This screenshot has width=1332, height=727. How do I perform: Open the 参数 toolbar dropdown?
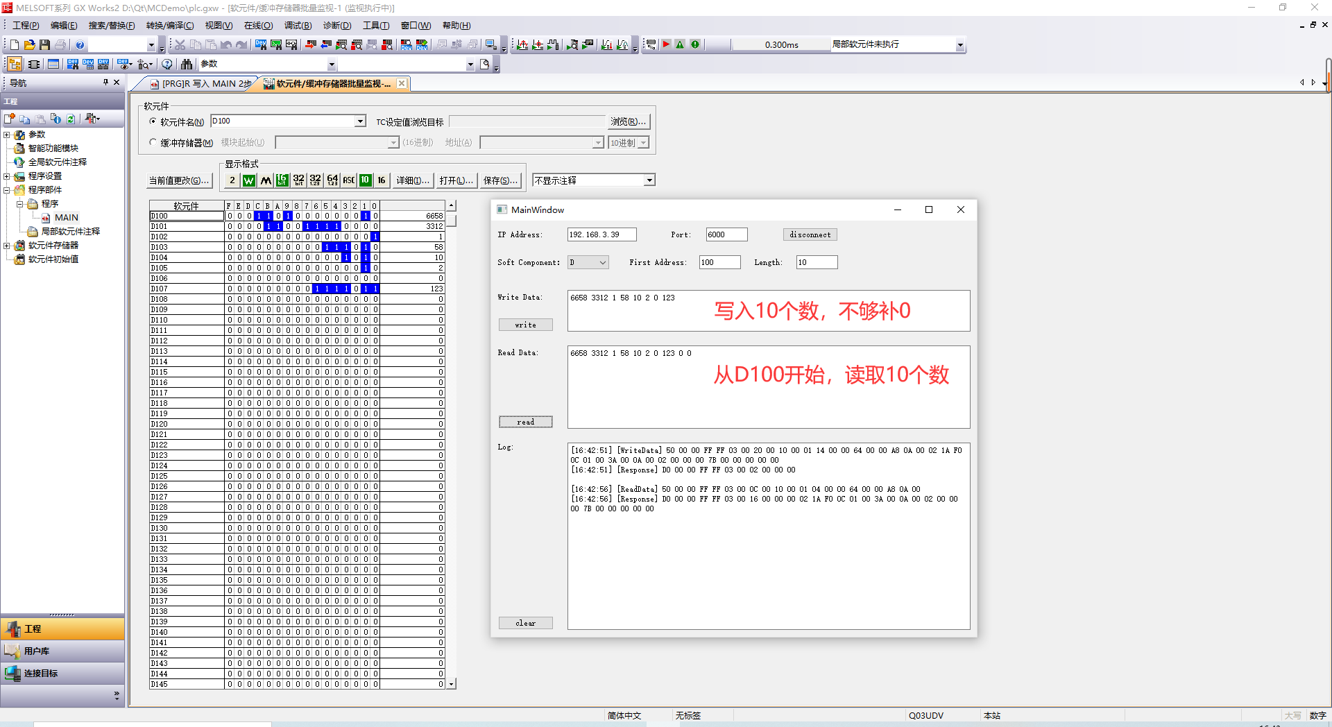(x=332, y=65)
